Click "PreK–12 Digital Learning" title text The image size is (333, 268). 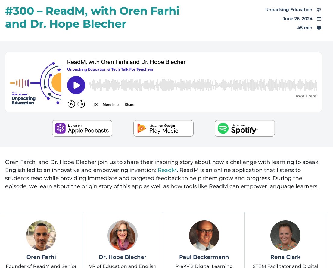point(204,266)
